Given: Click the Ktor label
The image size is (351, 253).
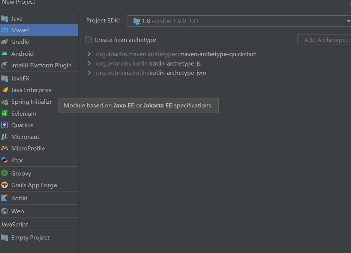Looking at the screenshot, I should (x=17, y=160).
